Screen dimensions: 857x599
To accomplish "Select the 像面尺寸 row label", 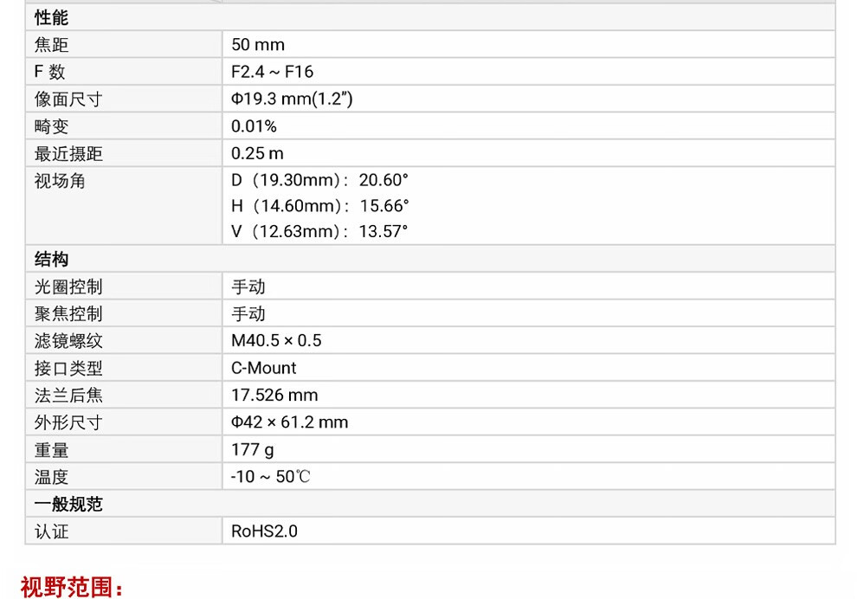I will pyautogui.click(x=68, y=99).
